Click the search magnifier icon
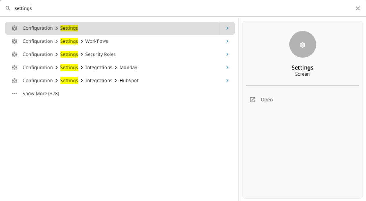Viewport: 366px width, 201px height. coord(8,8)
